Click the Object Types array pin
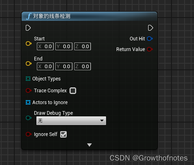Viewport: 194px width, 165px height. click(x=28, y=79)
